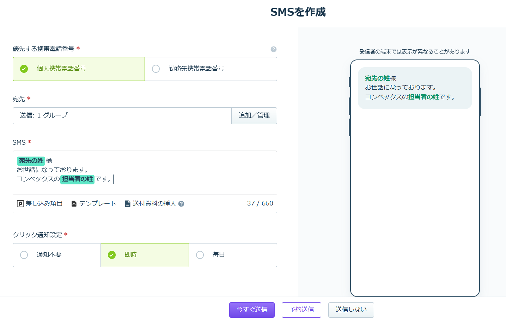
Task: Click 送付資料の挿入 to insert a document
Action: coord(151,204)
